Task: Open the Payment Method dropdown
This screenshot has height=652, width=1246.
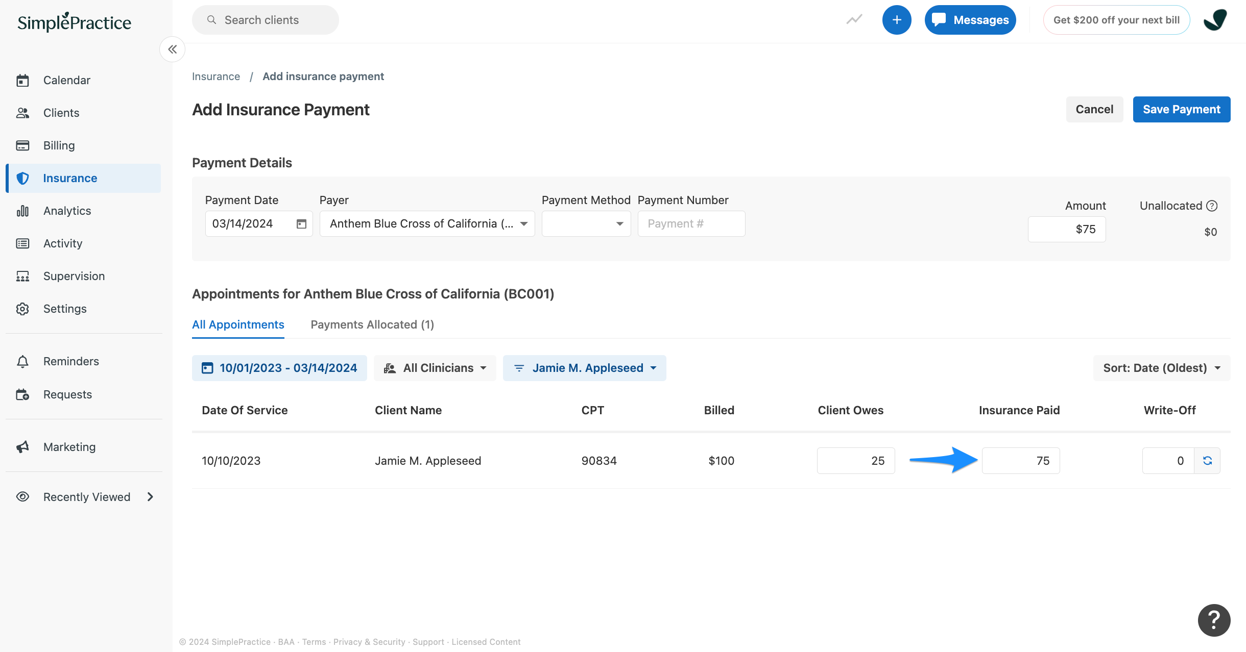Action: coord(586,224)
